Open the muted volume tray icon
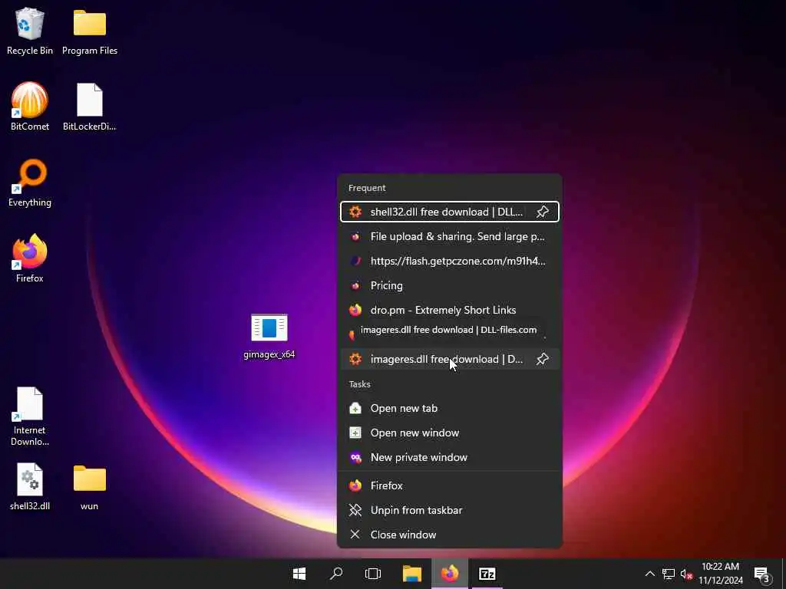 pos(686,574)
